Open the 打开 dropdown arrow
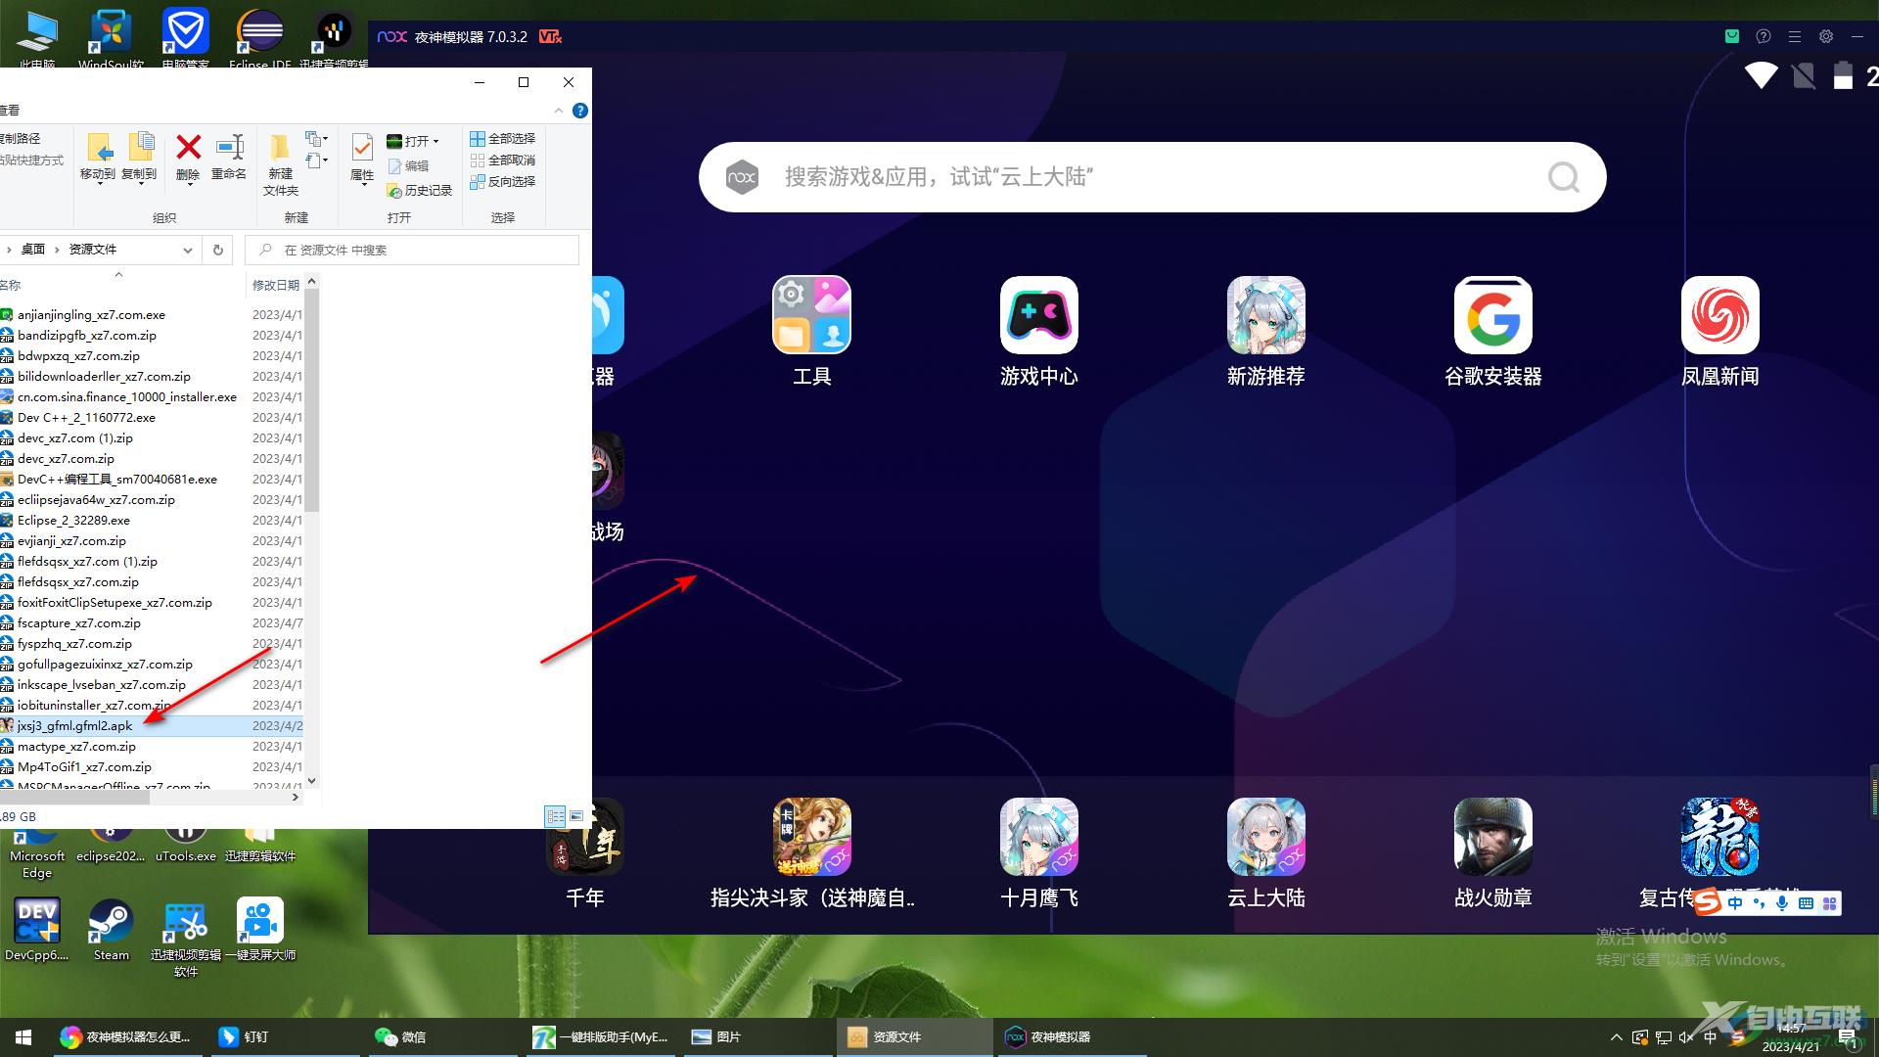 tap(435, 141)
